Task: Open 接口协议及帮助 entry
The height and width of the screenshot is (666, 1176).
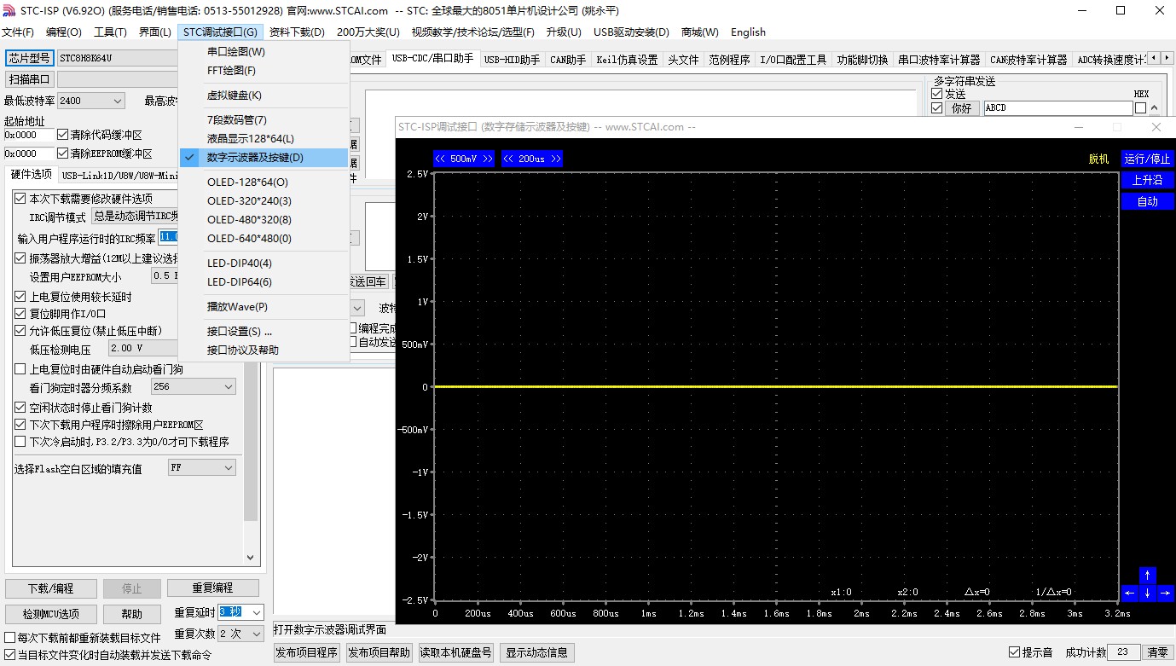Action: point(264,350)
